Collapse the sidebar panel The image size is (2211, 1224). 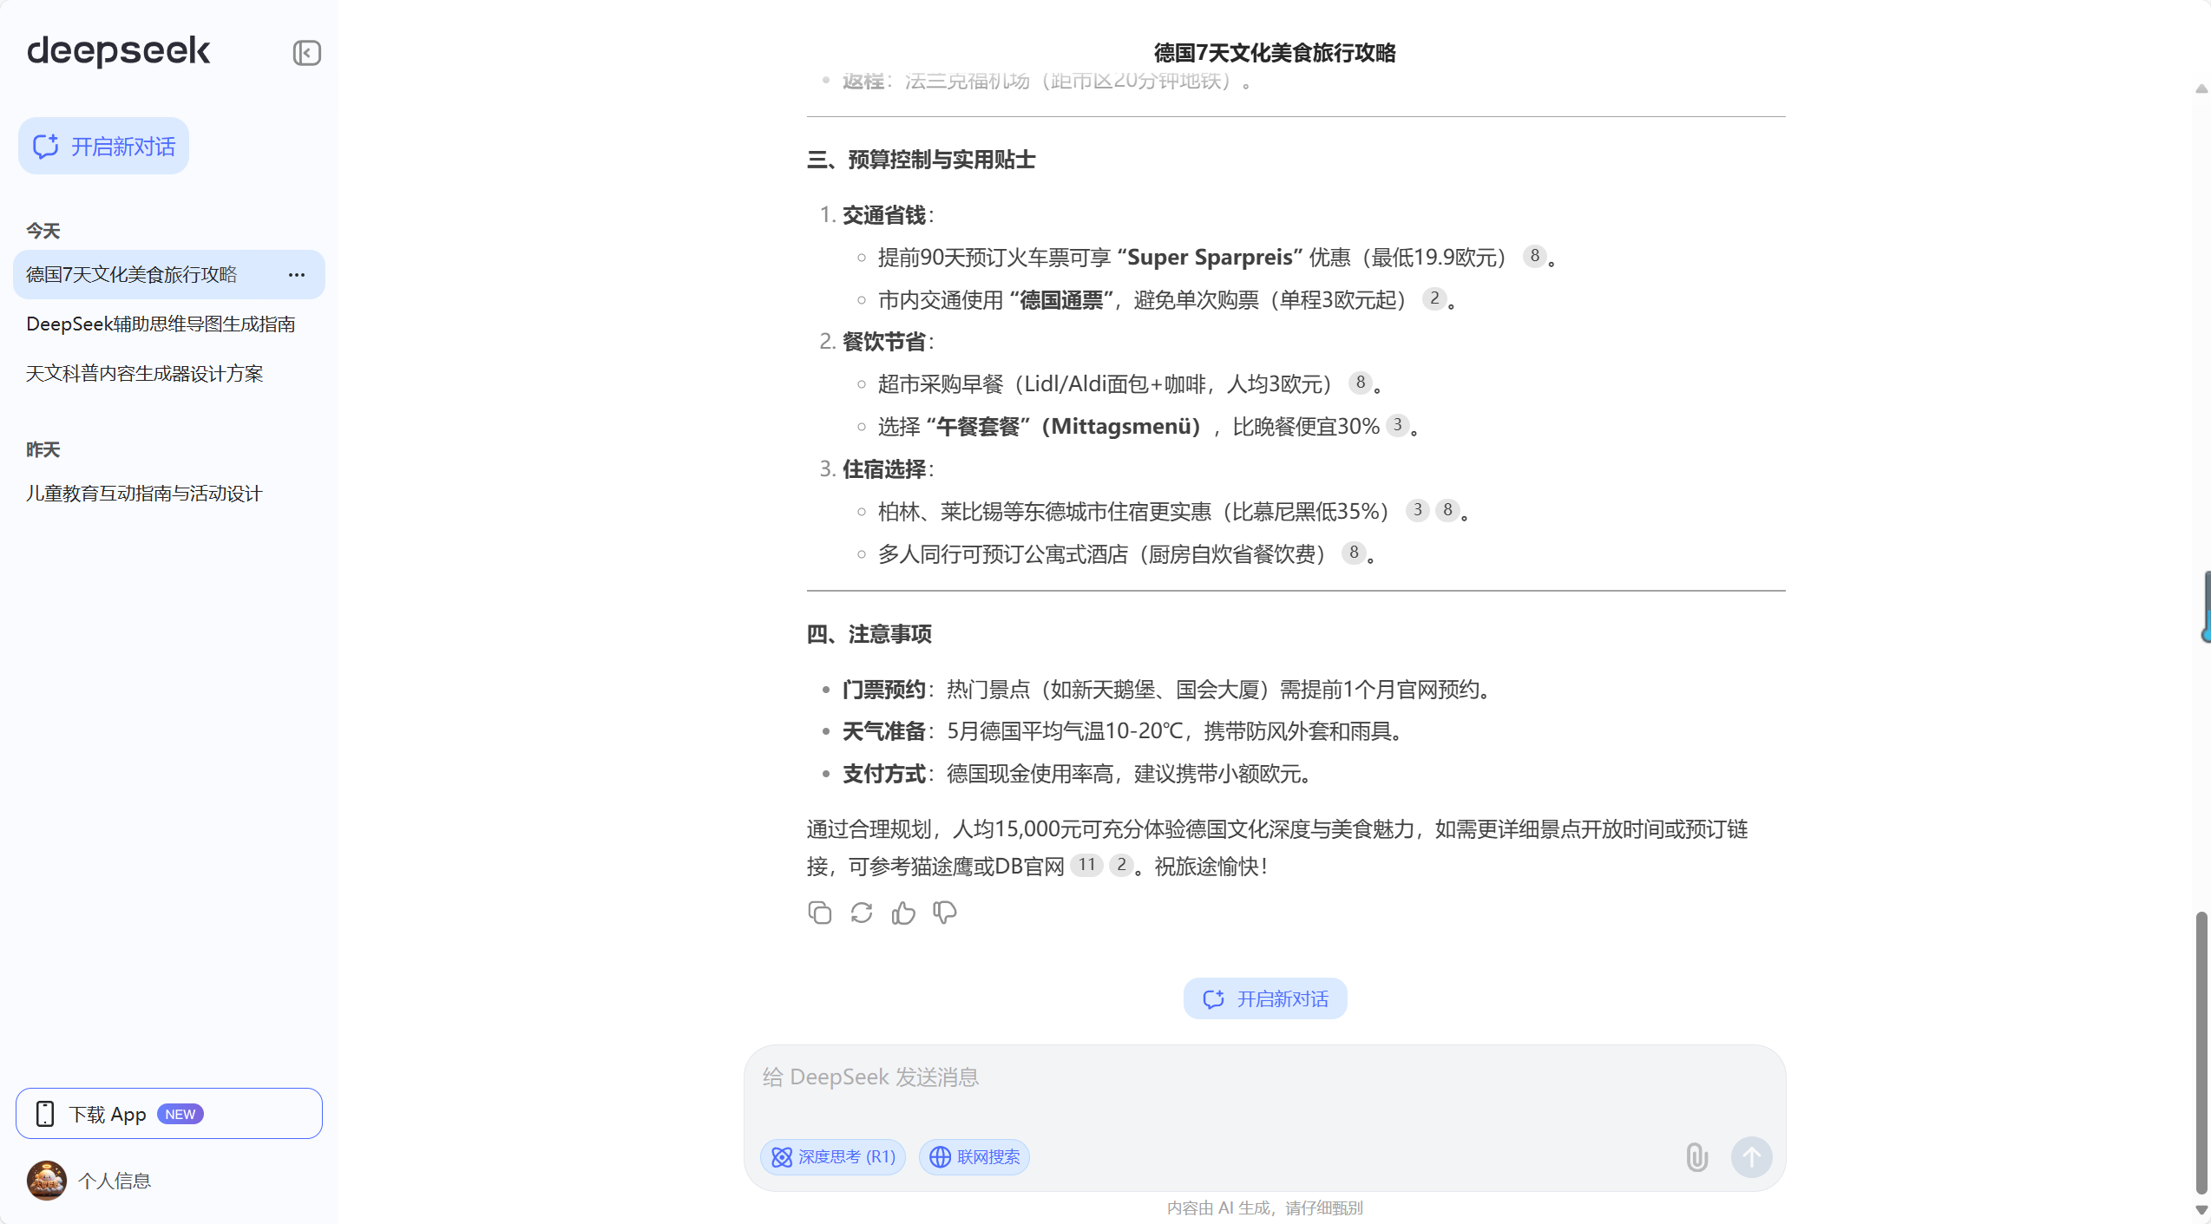point(305,53)
